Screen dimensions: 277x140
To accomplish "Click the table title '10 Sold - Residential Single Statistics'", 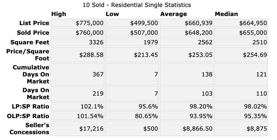I will [137, 5].
